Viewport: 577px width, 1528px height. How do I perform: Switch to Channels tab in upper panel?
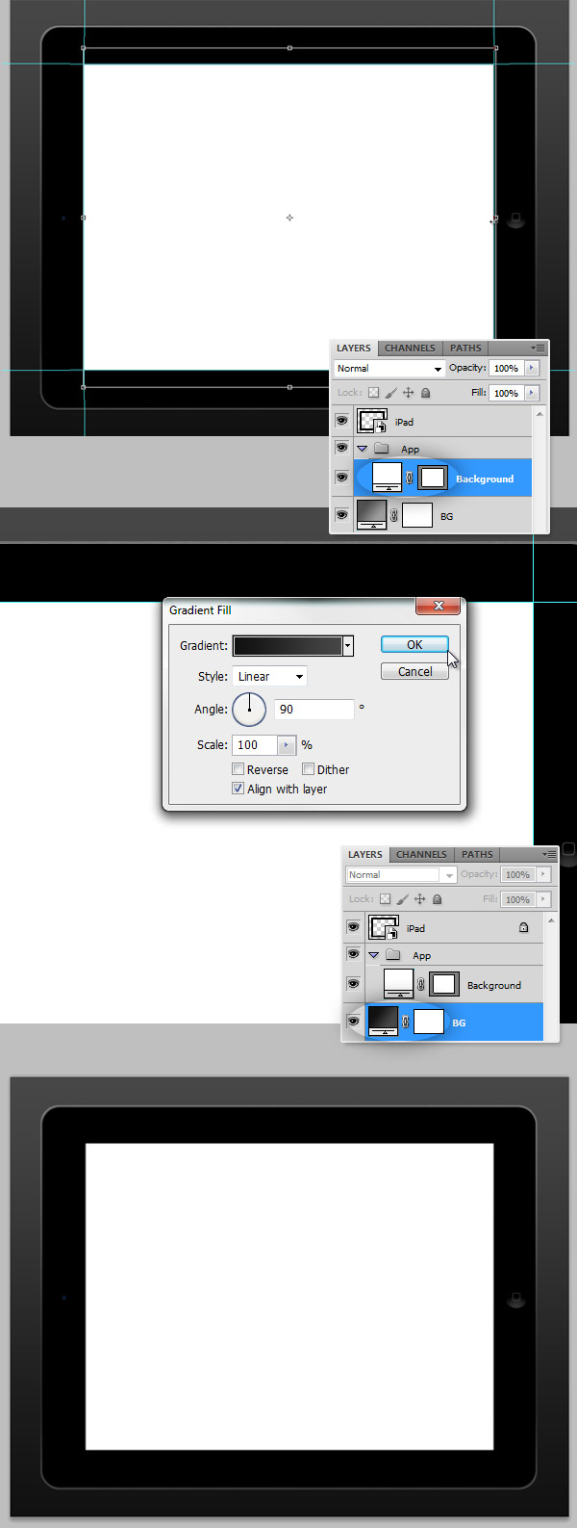pyautogui.click(x=410, y=348)
